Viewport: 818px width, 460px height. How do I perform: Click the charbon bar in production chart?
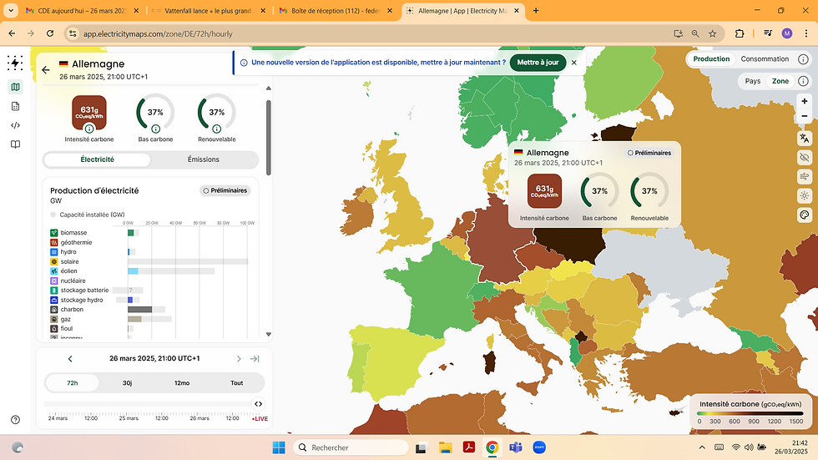click(140, 309)
